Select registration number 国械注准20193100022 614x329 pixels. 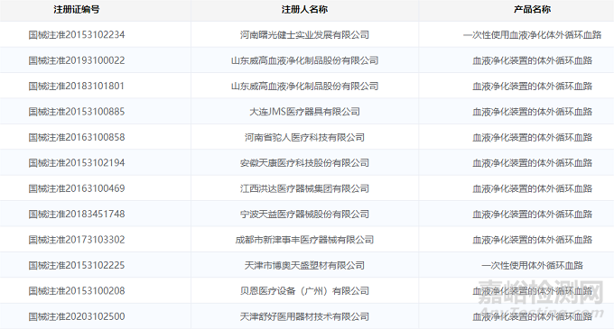point(77,60)
